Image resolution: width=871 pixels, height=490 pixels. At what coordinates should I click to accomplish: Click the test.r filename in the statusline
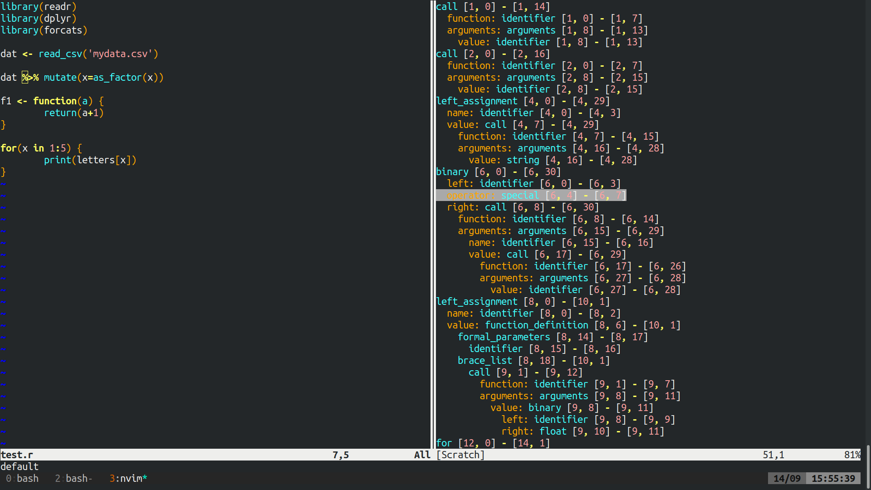[x=16, y=455]
